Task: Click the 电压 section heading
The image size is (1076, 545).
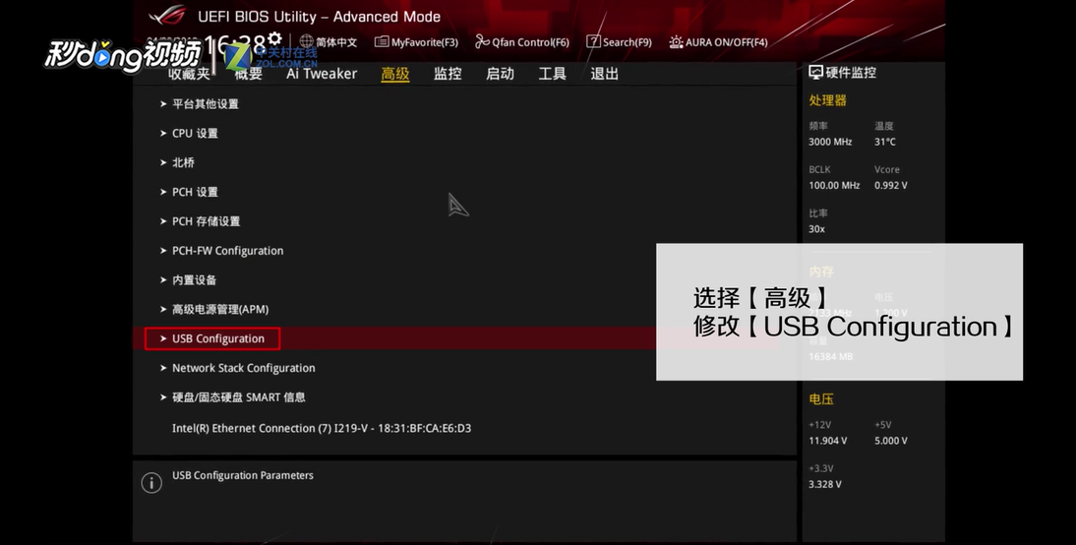Action: 821,398
